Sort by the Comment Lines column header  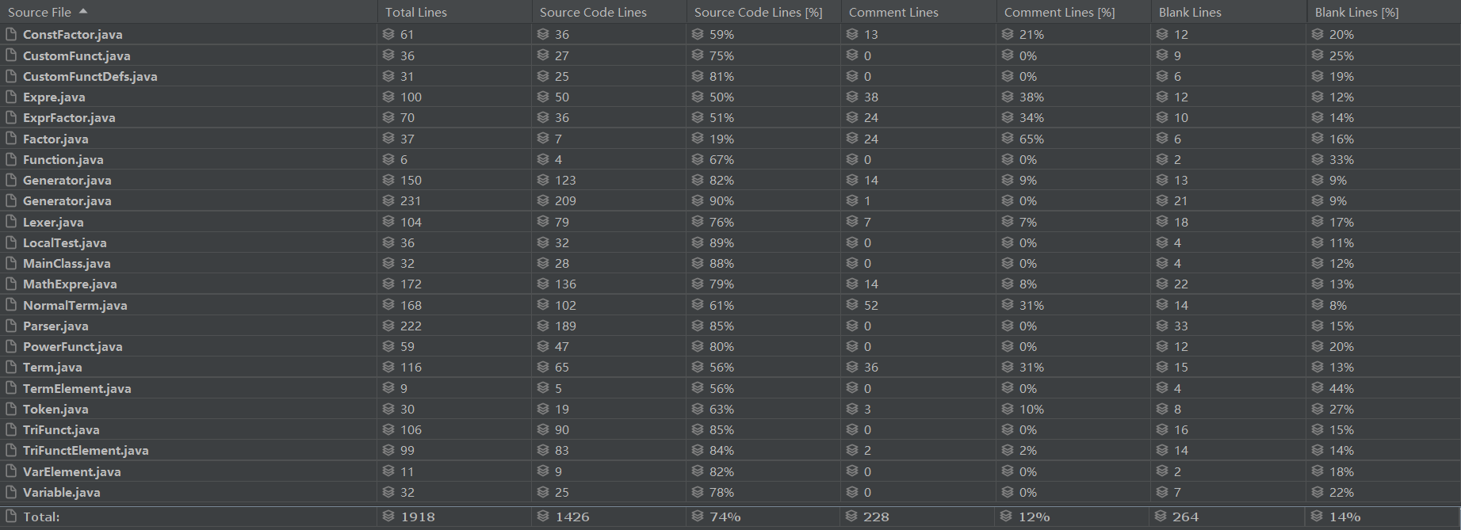click(893, 12)
